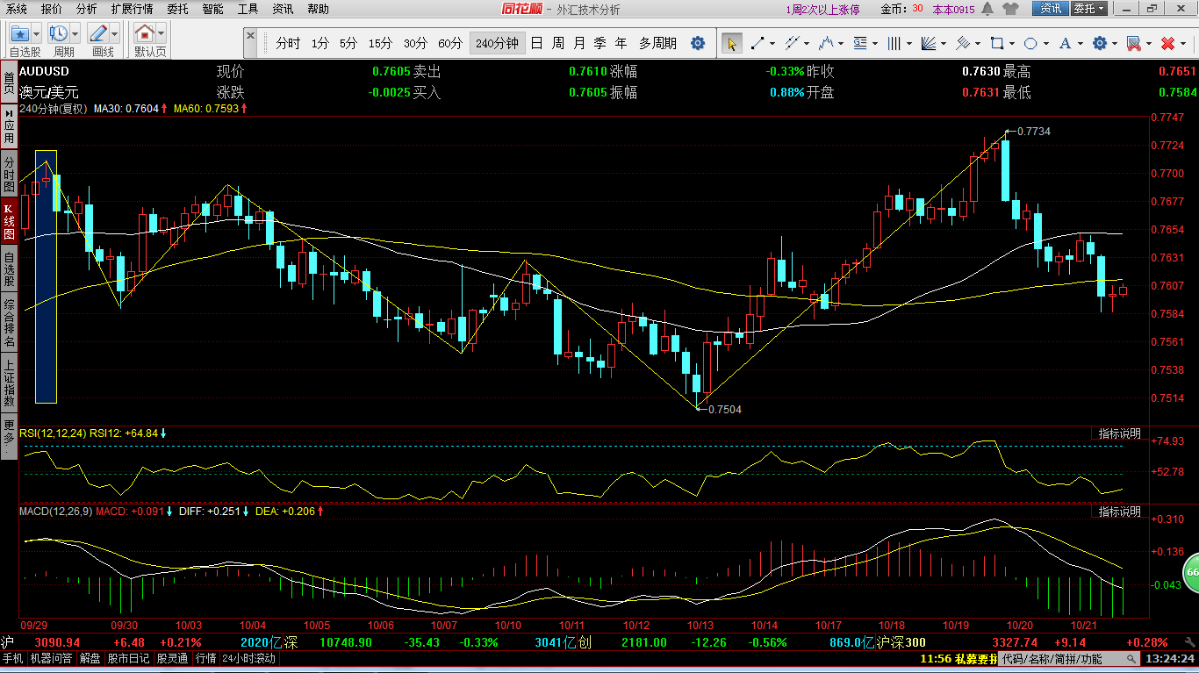Expand the 默认页 dropdown arrow
The width and height of the screenshot is (1199, 673).
click(162, 33)
